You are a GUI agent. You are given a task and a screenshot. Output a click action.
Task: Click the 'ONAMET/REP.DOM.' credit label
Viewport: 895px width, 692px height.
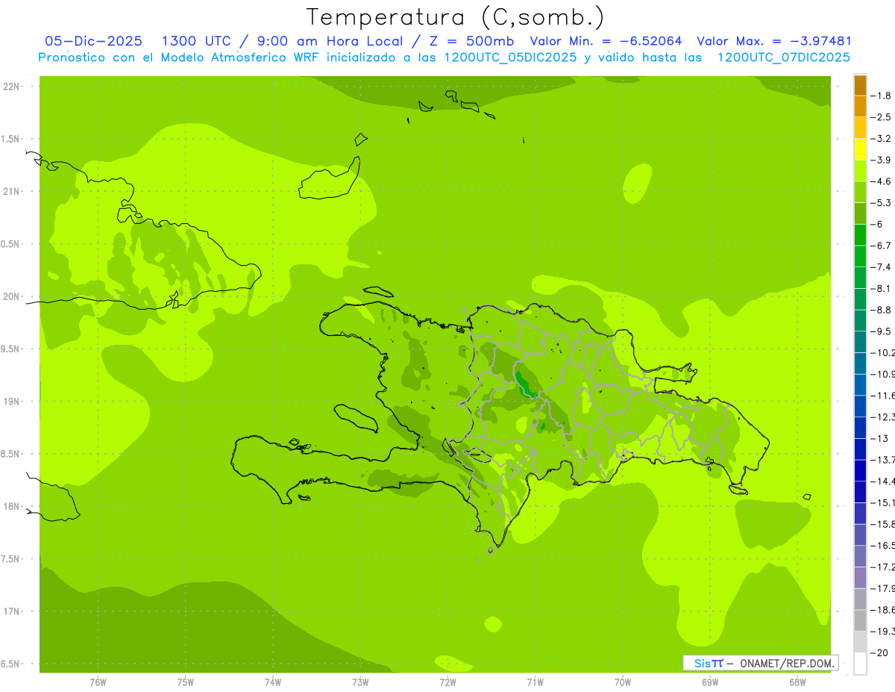[x=788, y=663]
